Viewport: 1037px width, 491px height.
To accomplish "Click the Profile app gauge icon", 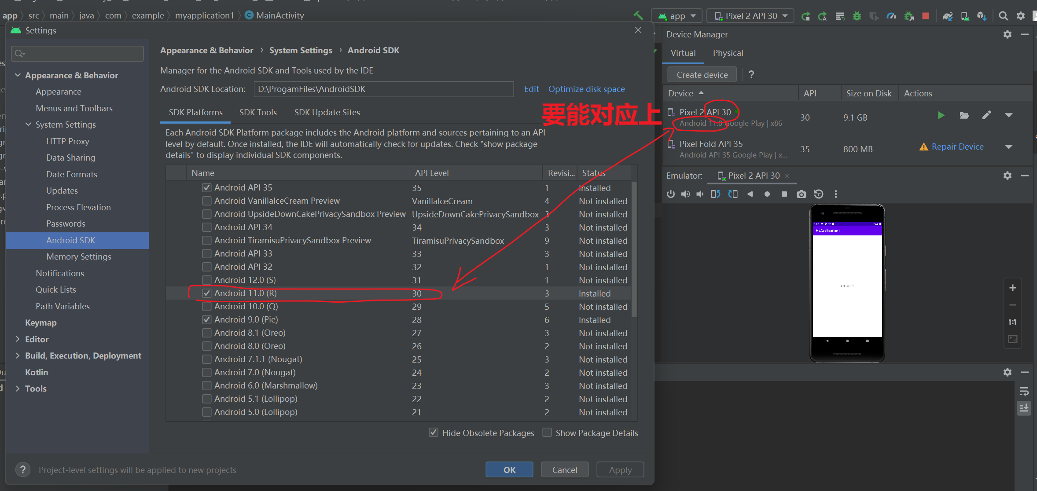I will pos(891,16).
